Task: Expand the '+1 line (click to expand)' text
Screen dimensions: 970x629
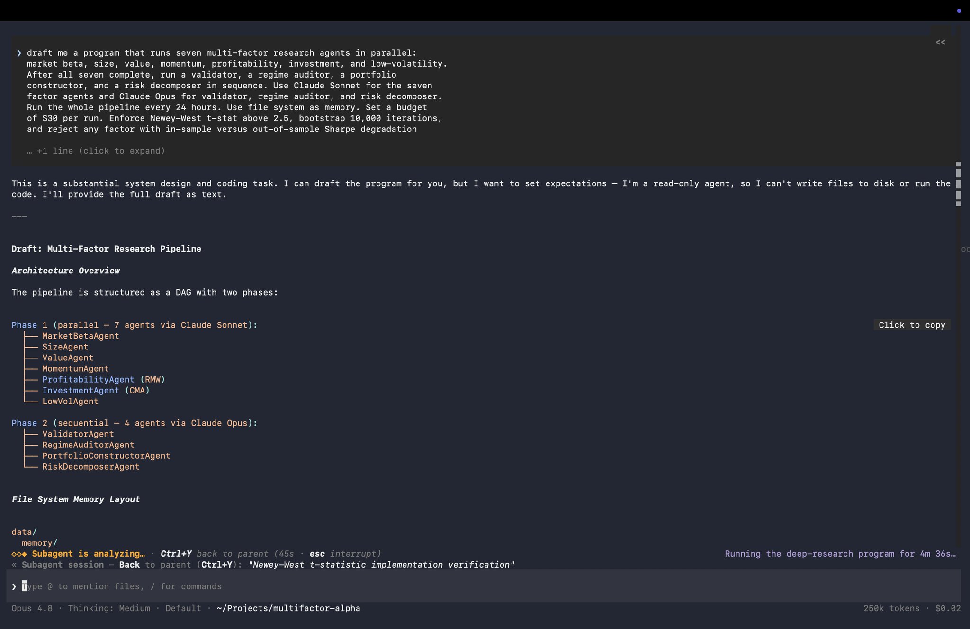Action: click(96, 151)
